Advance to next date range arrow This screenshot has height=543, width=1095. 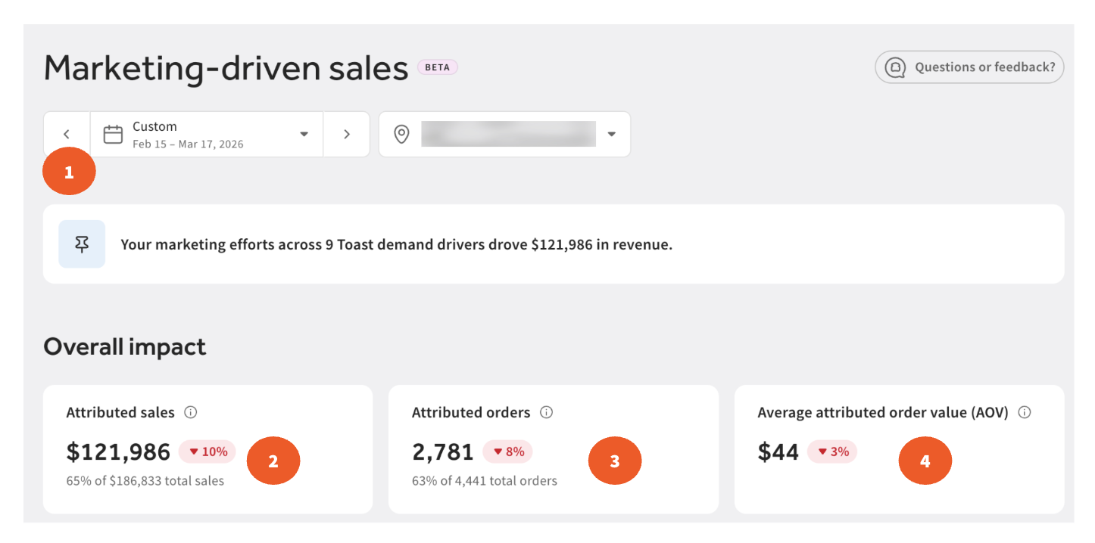coord(347,135)
